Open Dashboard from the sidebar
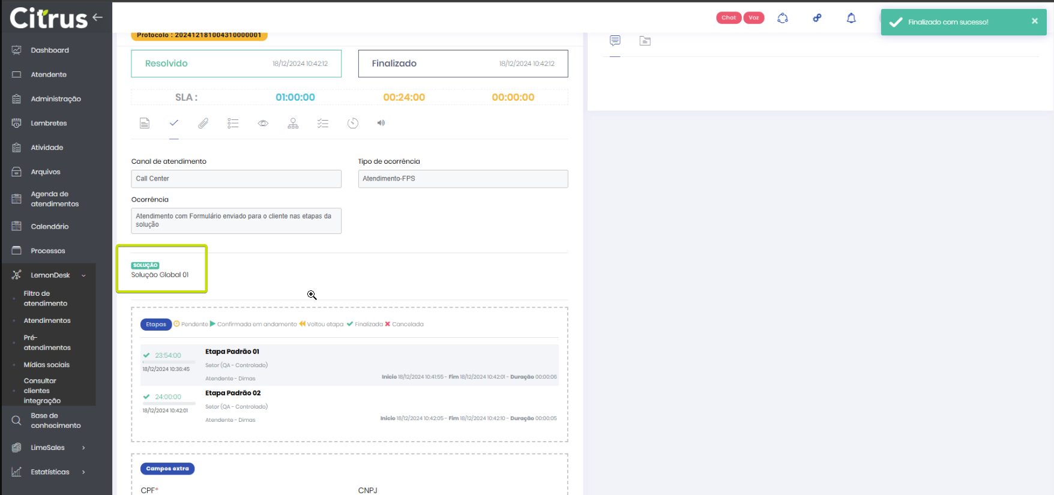 click(50, 50)
